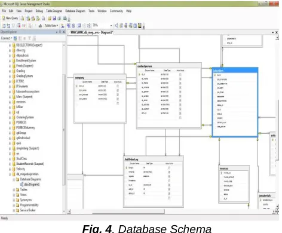This screenshot has height=233, width=282.
Task: Click the Open File folder icon in the standard toolbar
Action: pos(50,19)
